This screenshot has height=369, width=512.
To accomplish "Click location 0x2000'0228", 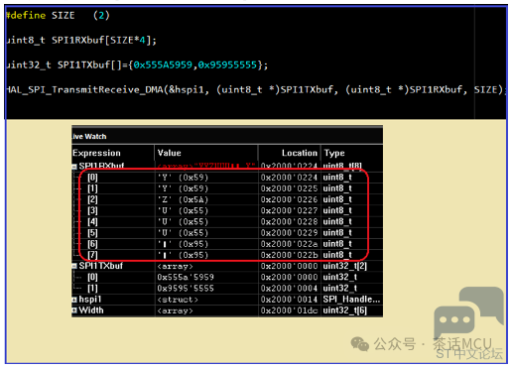I will pos(289,222).
